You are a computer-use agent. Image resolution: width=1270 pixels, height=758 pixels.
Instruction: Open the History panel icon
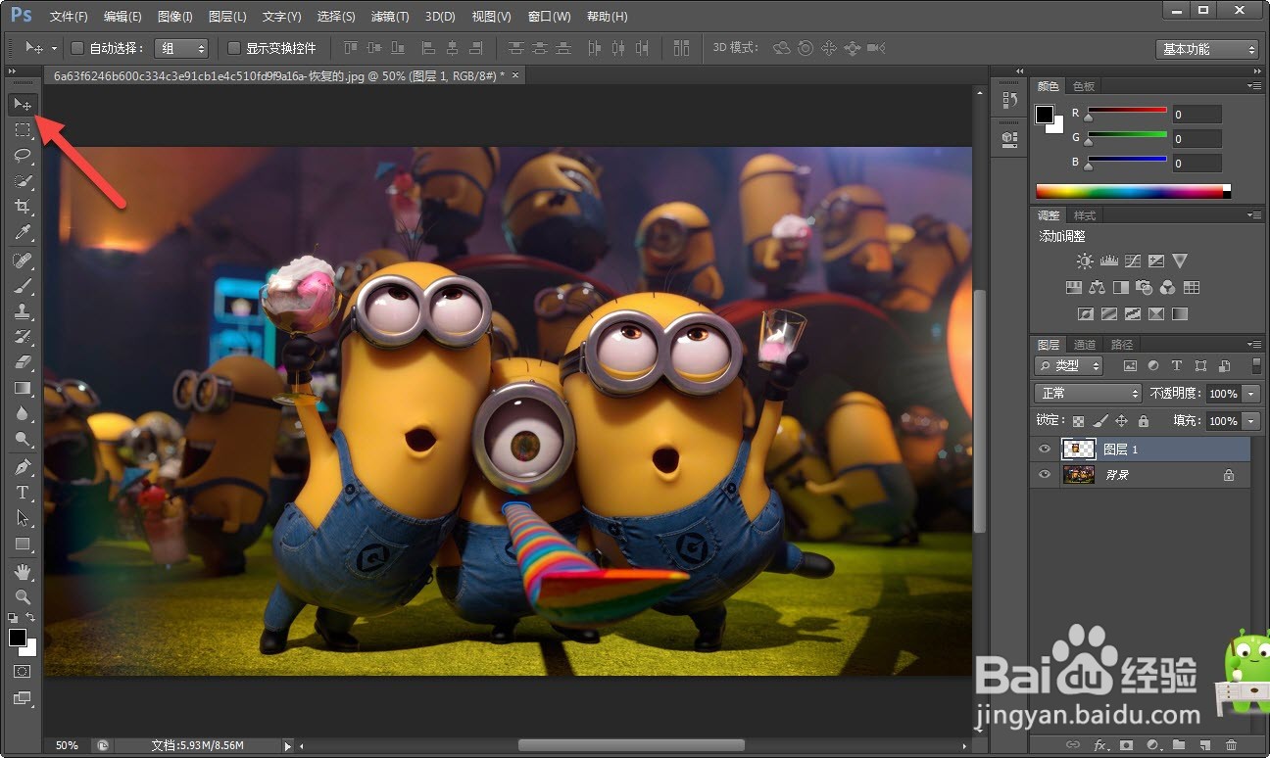pos(1009,100)
